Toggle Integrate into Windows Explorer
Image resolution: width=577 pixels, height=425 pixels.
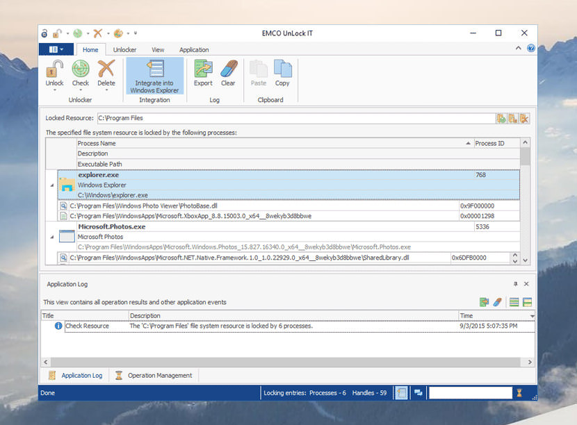pyautogui.click(x=154, y=76)
